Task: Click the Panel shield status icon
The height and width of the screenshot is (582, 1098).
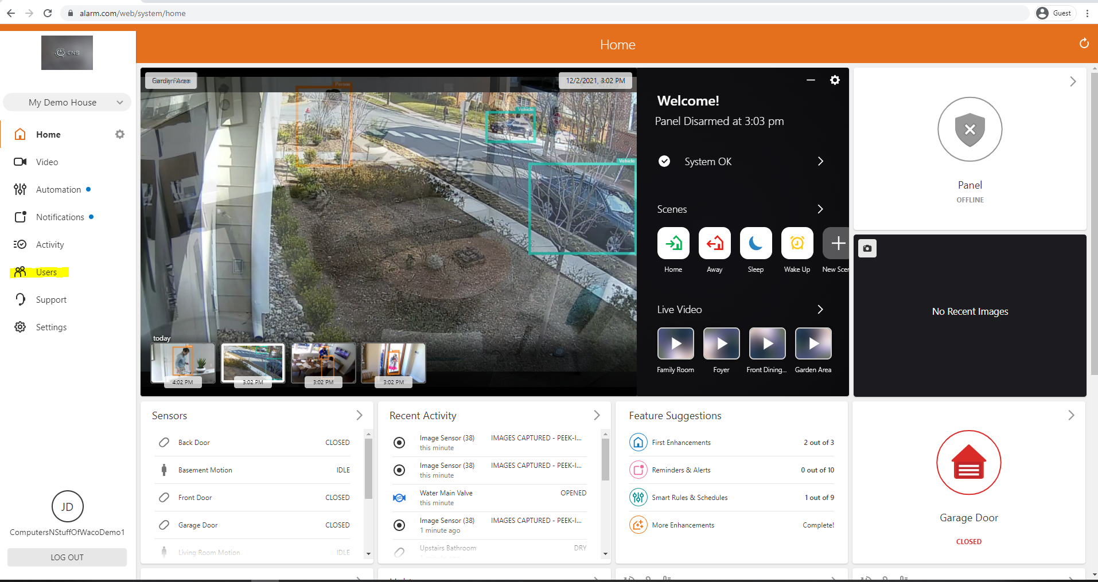Action: (x=969, y=130)
